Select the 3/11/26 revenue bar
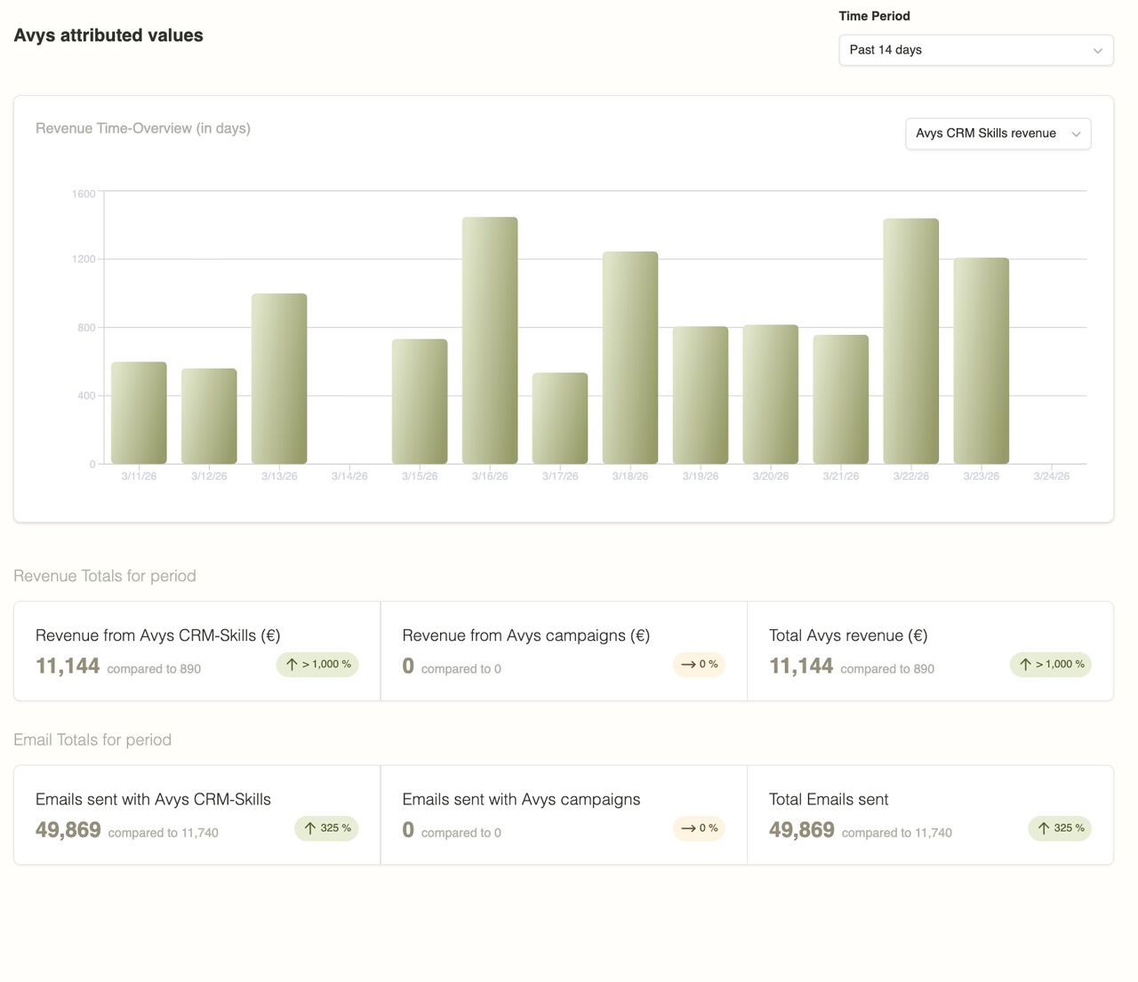This screenshot has width=1138, height=982. click(139, 412)
